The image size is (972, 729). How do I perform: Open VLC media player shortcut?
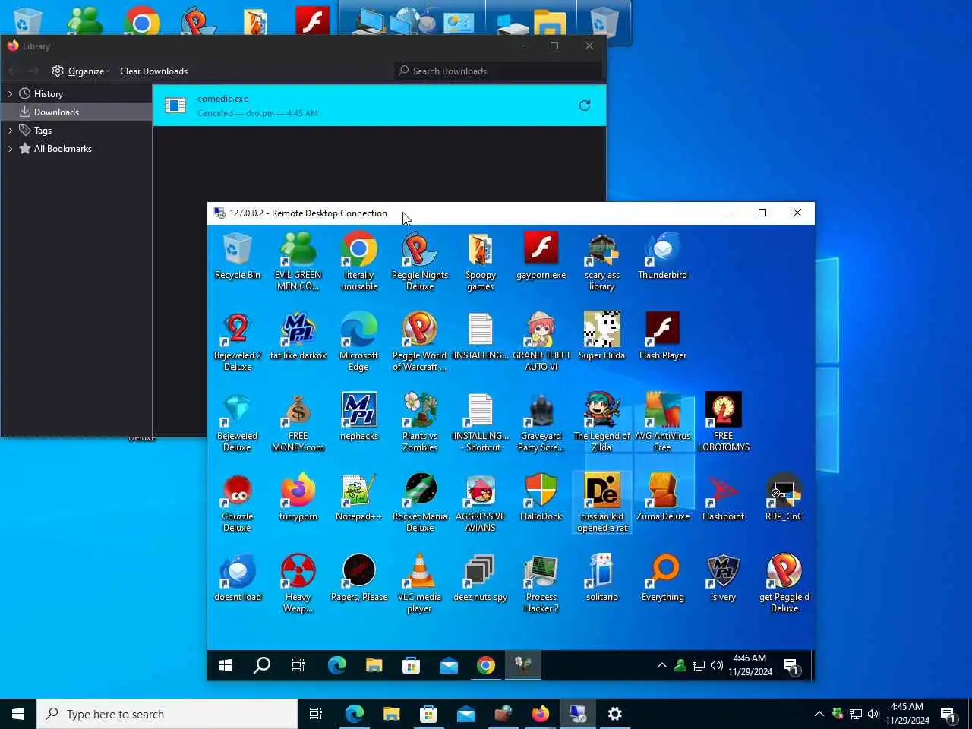419,583
